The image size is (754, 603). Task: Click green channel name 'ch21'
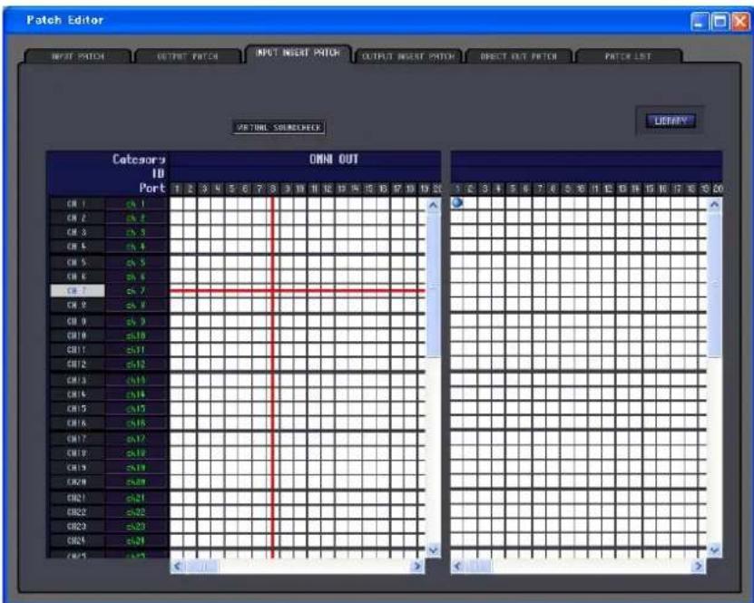point(136,498)
